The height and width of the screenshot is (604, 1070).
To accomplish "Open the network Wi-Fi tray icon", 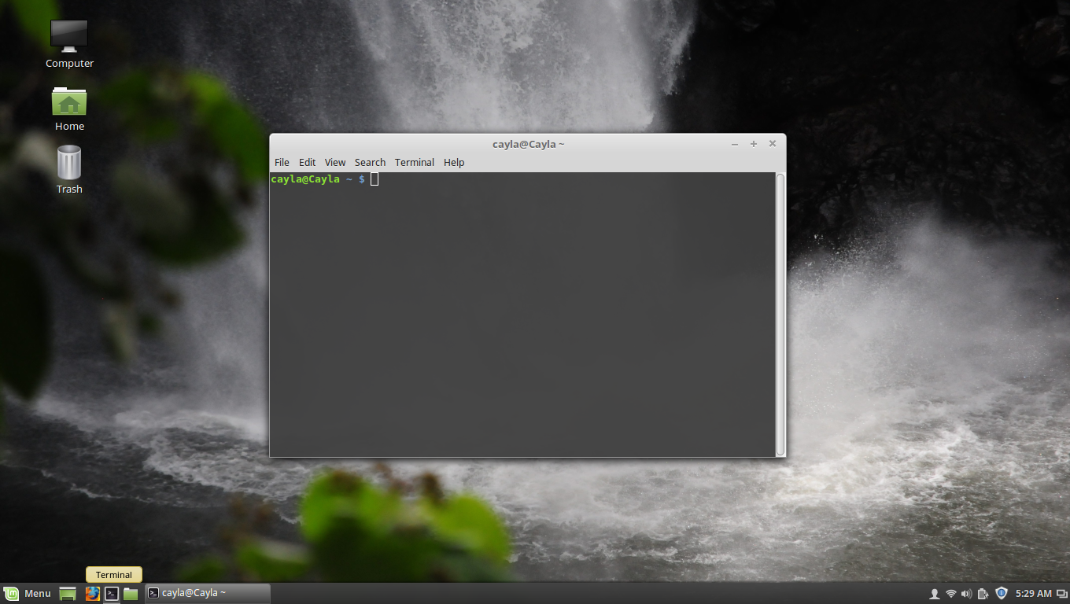I will pyautogui.click(x=950, y=593).
